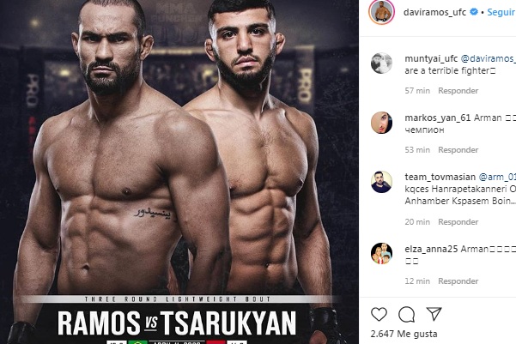
Task: Open elza_anna25 username link
Action: tap(431, 249)
